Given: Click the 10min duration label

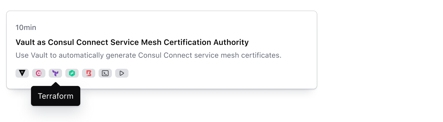Looking at the screenshot, I should coord(26,27).
